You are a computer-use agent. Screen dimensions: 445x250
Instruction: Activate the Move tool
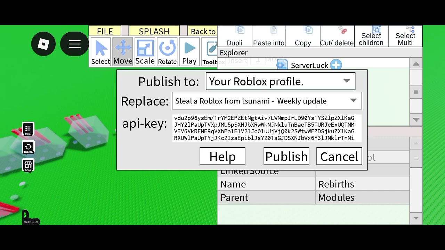point(123,52)
